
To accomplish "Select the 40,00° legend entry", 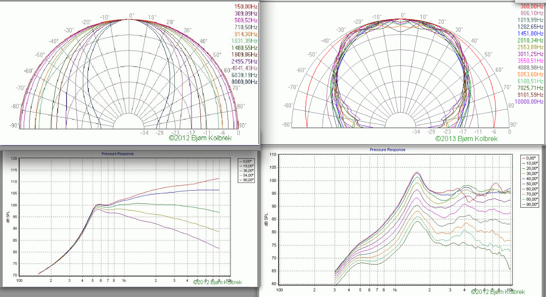I will tap(530, 179).
